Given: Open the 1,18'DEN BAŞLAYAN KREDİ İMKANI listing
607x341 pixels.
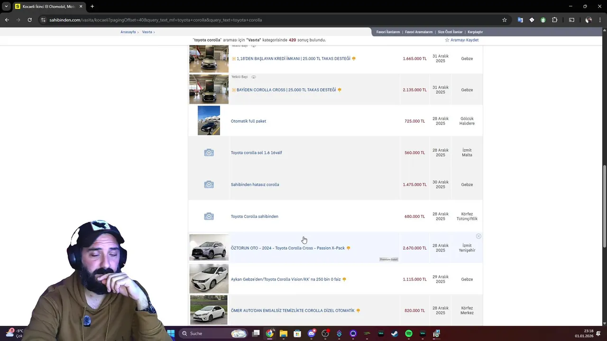Looking at the screenshot, I should click(x=293, y=59).
